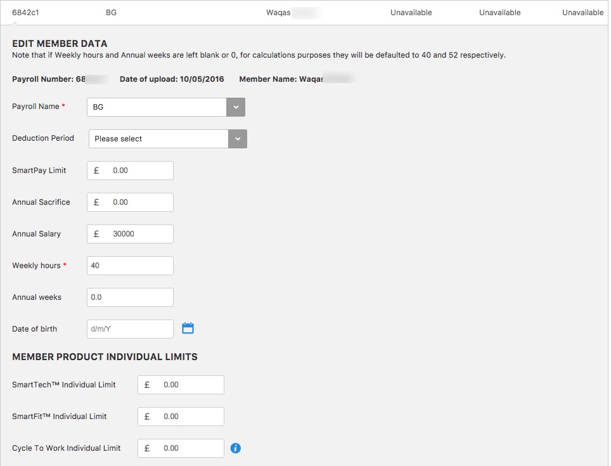
Task: Click the first Unavailable label in header row
Action: (411, 12)
